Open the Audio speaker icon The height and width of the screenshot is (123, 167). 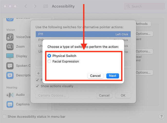[10, 95]
